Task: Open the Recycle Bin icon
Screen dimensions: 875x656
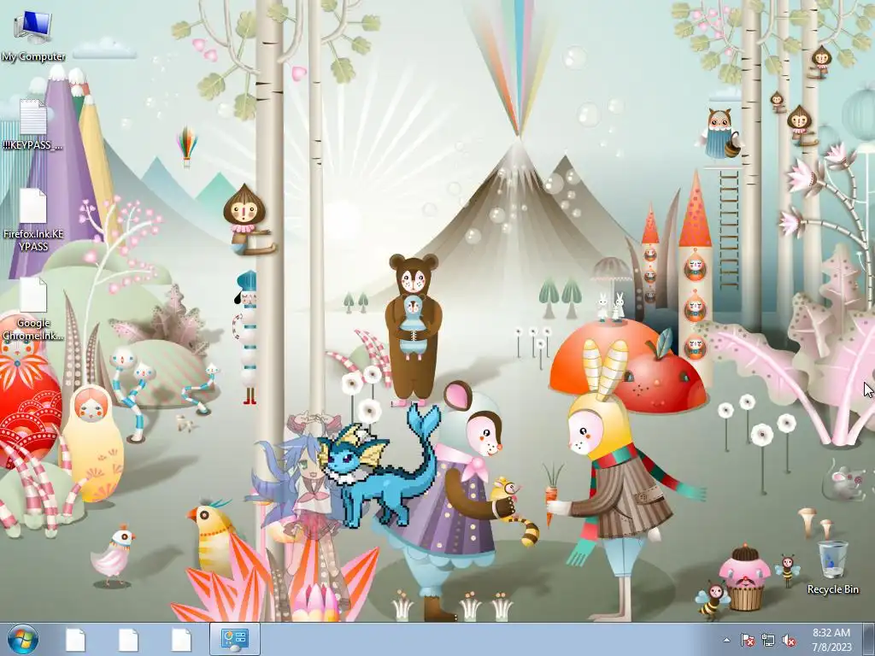Action: coord(832,567)
